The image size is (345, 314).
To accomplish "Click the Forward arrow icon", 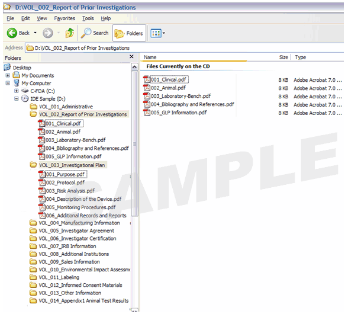I will tap(48, 33).
